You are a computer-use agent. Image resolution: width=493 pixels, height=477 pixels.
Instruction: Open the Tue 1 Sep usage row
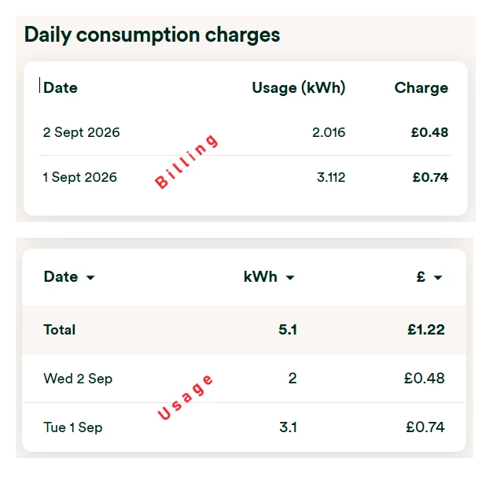pos(244,427)
